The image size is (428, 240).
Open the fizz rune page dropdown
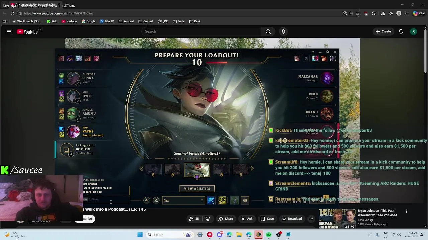click(183, 200)
